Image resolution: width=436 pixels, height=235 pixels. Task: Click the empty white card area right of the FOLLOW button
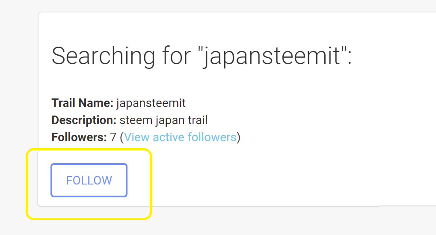pos(265,180)
